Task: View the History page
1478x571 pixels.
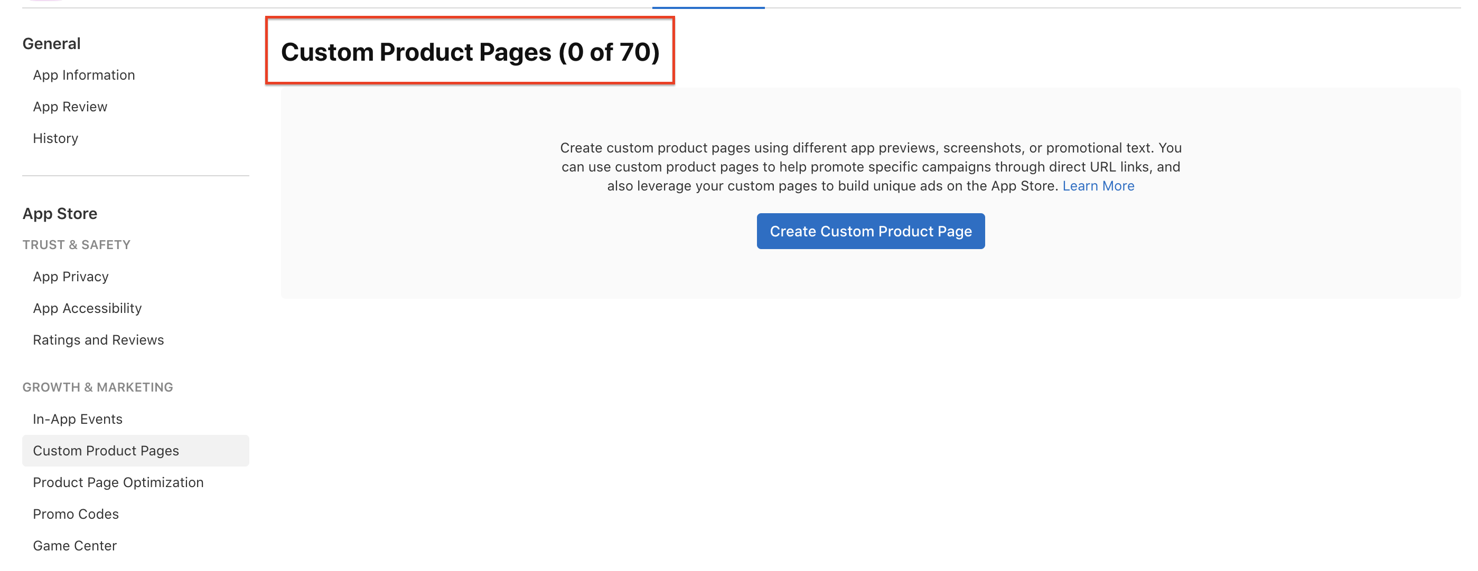Action: tap(55, 138)
